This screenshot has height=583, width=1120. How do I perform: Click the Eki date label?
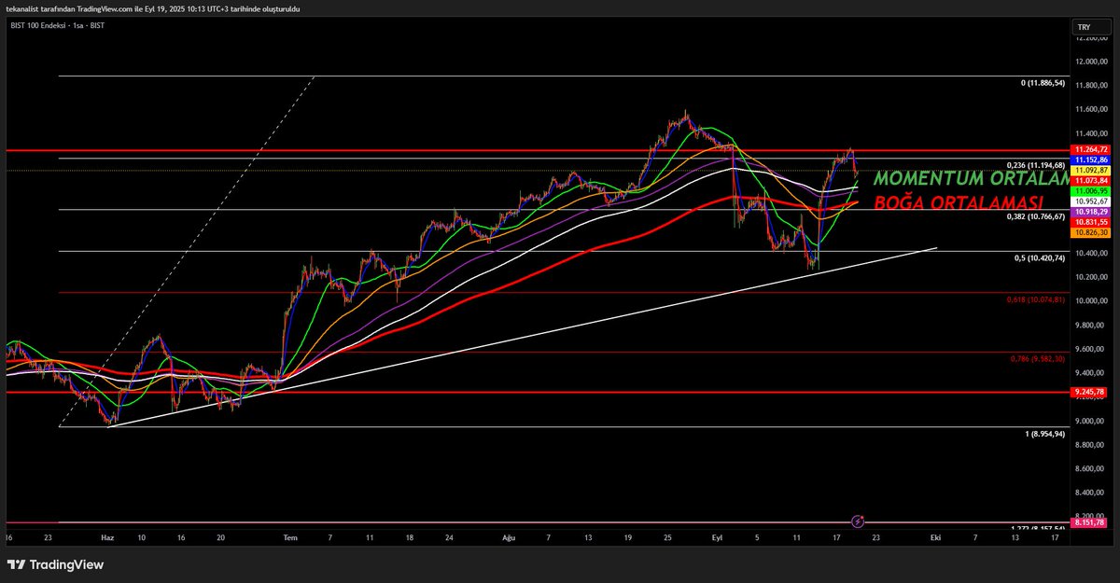pyautogui.click(x=935, y=538)
